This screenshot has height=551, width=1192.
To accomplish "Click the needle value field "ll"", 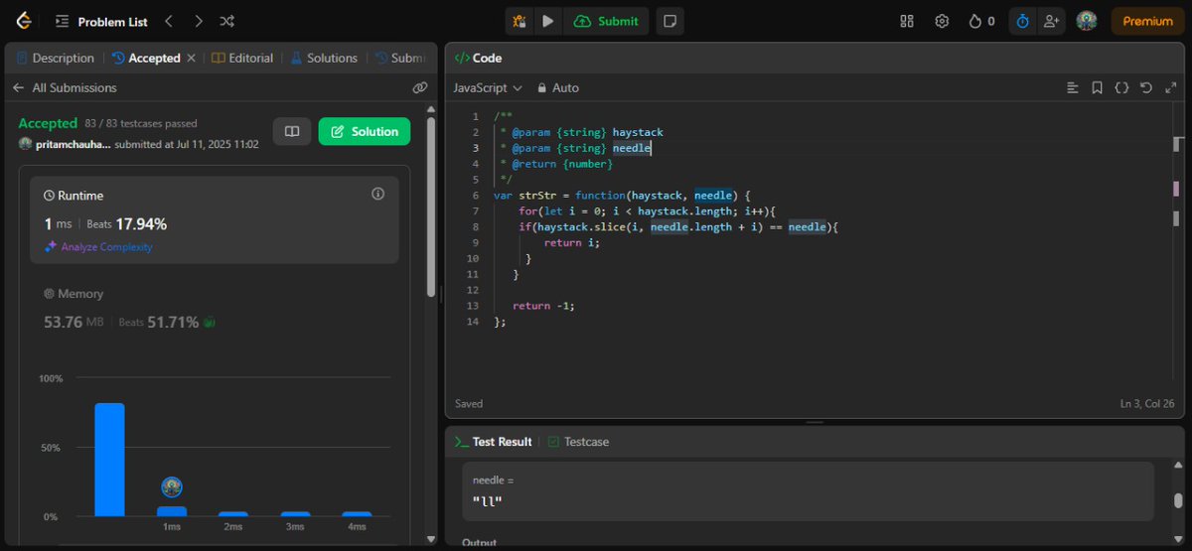I will coord(808,490).
